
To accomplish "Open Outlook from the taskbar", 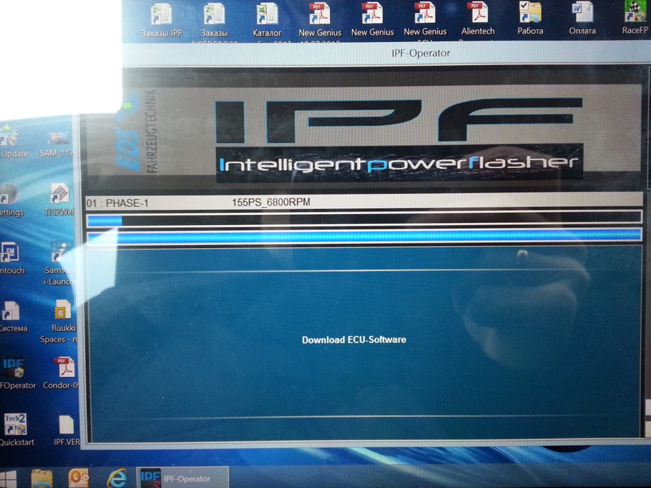I will pyautogui.click(x=79, y=479).
